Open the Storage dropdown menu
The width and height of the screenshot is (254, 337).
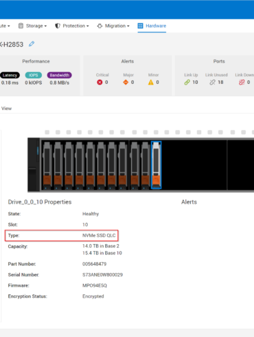tap(32, 26)
